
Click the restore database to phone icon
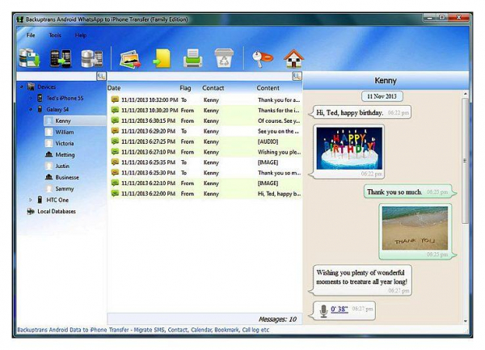coord(92,58)
